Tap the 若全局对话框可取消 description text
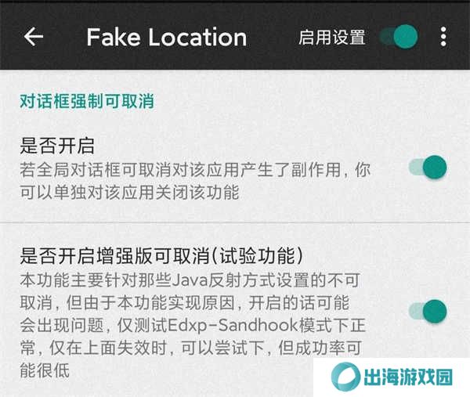The width and height of the screenshot is (470, 397). (x=195, y=170)
